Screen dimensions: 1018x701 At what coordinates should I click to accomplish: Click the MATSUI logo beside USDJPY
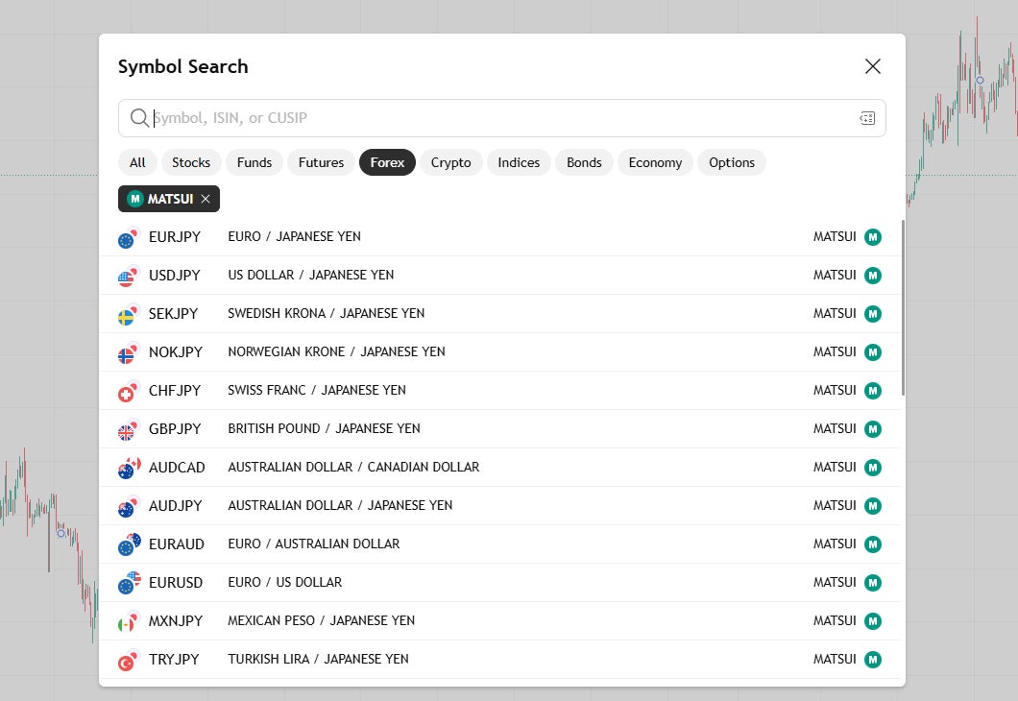(873, 276)
